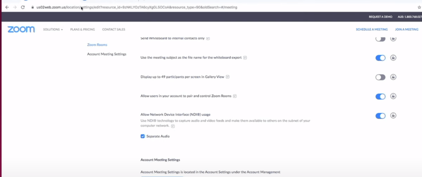Click Join a Meeting link
This screenshot has width=422, height=177.
[x=407, y=30]
